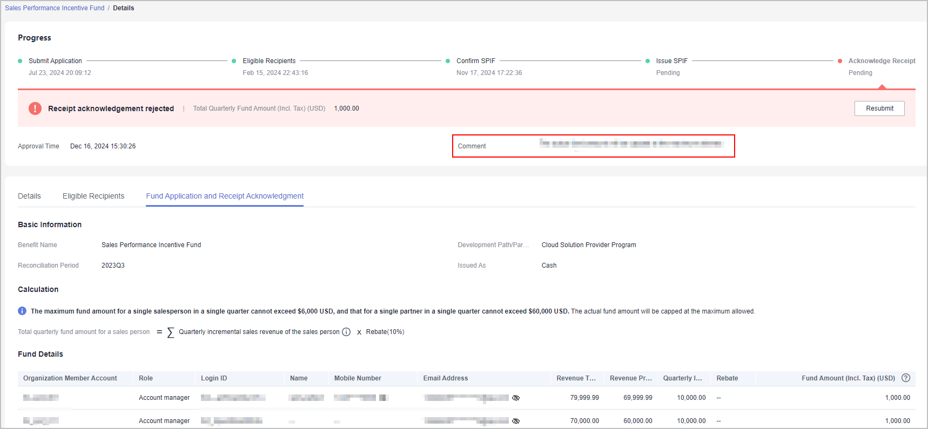
Task: Click the Acknowledge Receipt step red dot
Action: pos(840,61)
